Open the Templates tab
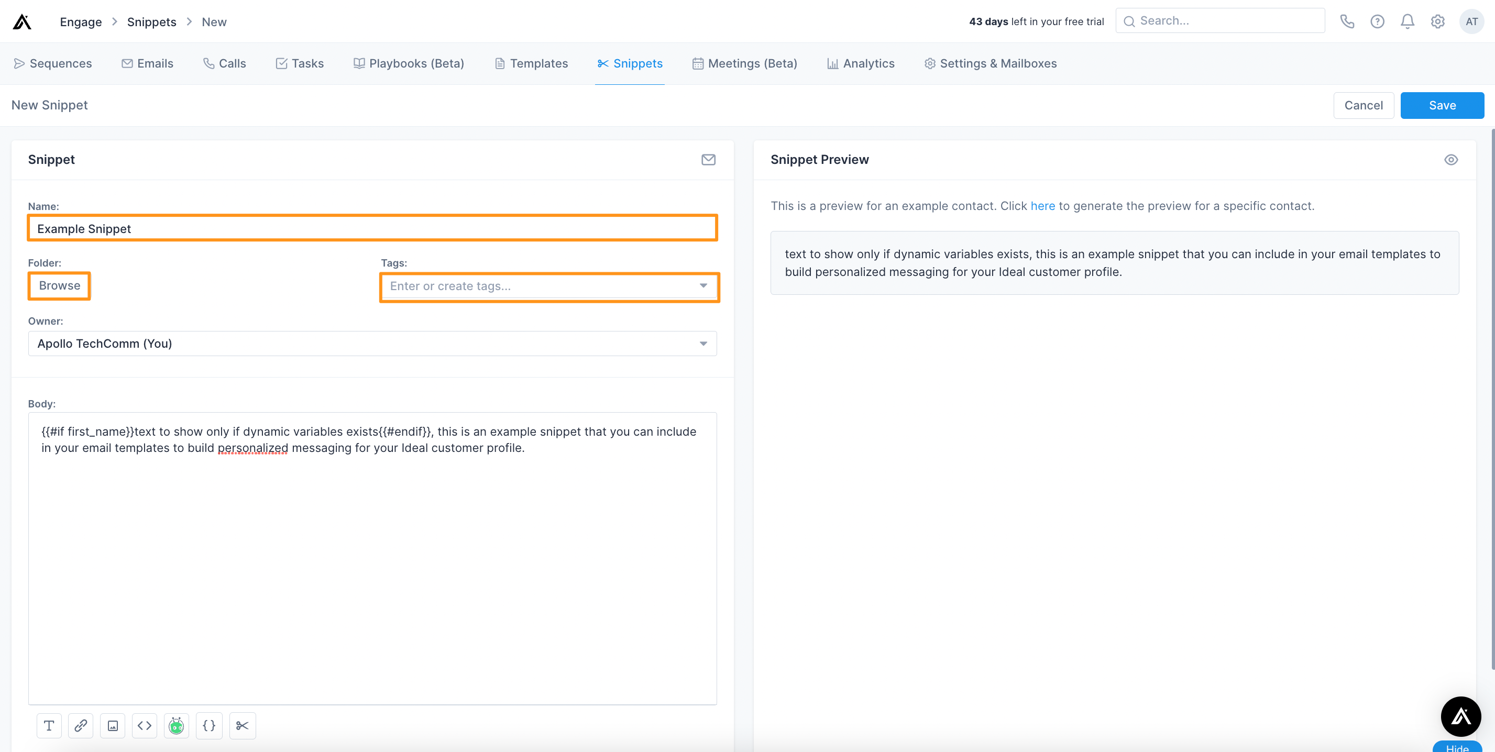 pyautogui.click(x=531, y=63)
